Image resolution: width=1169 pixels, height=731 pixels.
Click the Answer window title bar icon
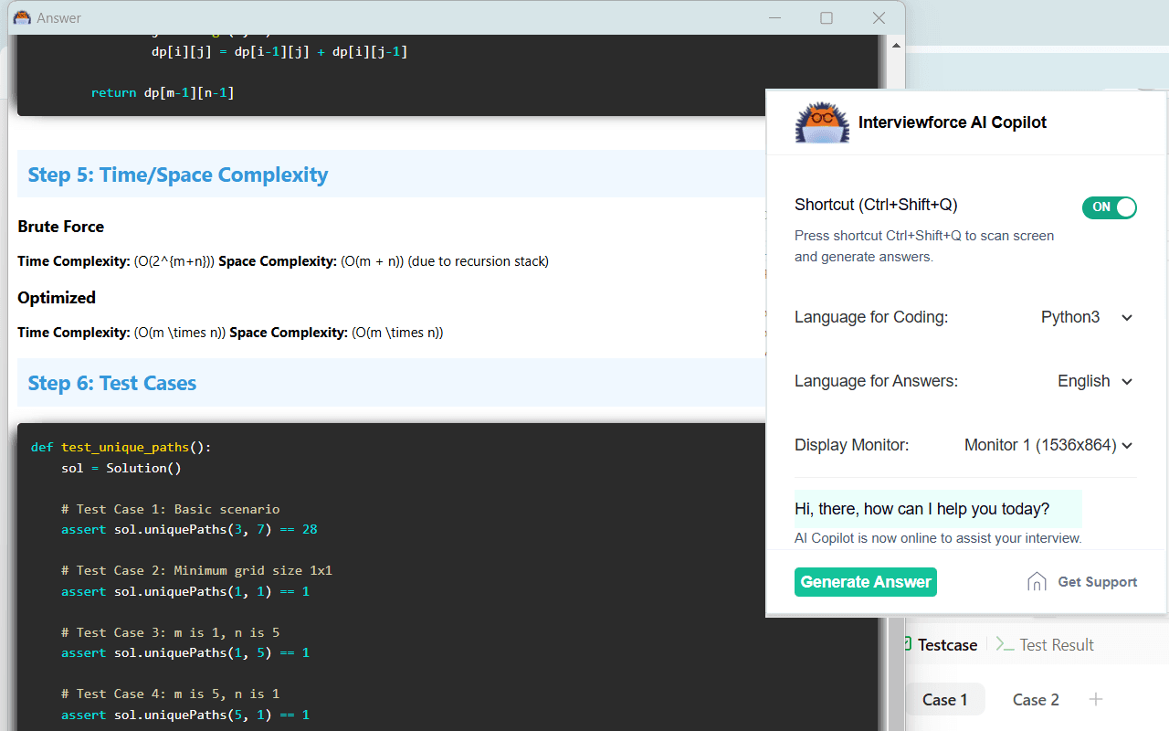click(22, 17)
